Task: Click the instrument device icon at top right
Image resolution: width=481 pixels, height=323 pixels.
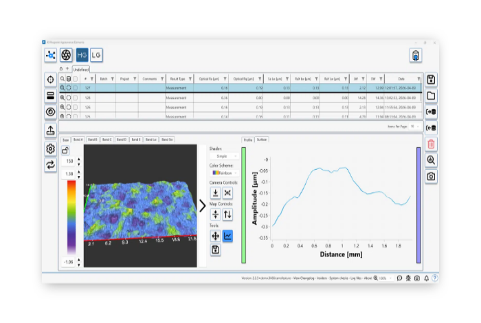Action: [x=416, y=56]
